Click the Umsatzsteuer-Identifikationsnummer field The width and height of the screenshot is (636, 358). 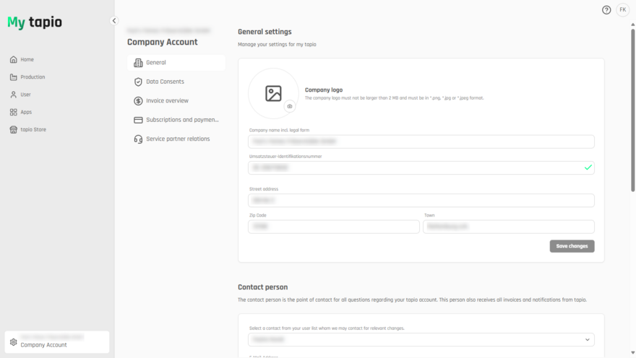pos(421,167)
